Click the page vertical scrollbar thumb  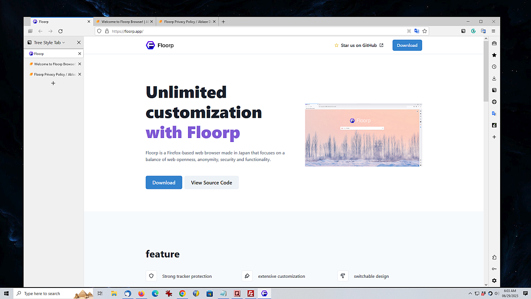[486, 71]
